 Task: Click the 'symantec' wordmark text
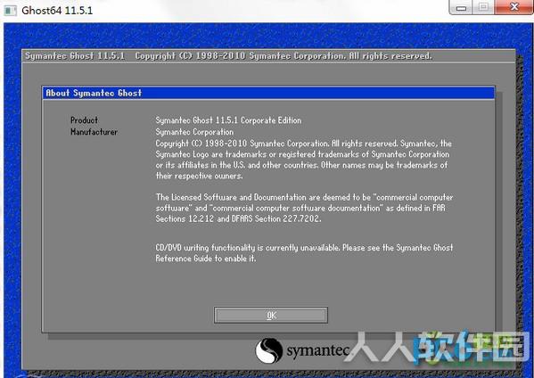pos(318,350)
